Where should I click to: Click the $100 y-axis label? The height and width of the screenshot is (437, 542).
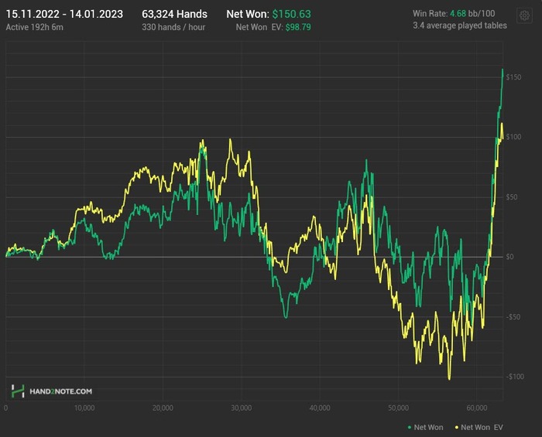(x=513, y=137)
